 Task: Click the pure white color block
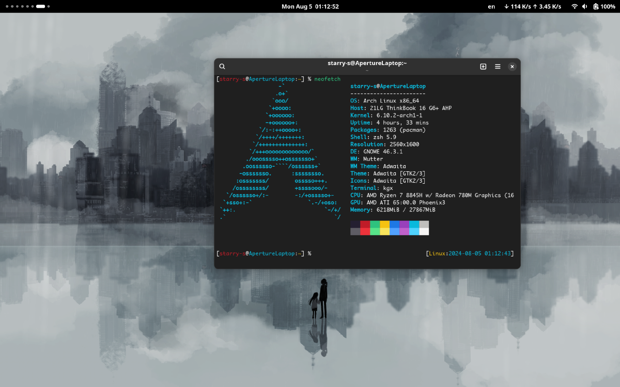(x=424, y=231)
